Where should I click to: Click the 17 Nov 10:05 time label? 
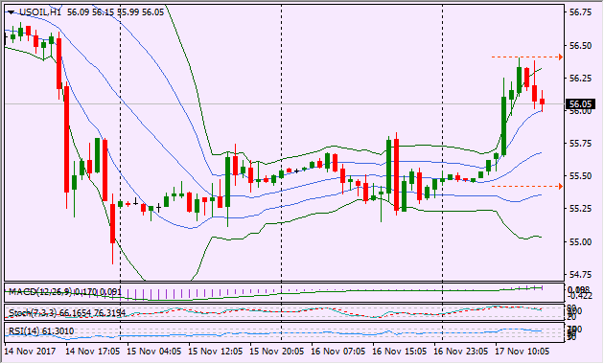tap(522, 352)
